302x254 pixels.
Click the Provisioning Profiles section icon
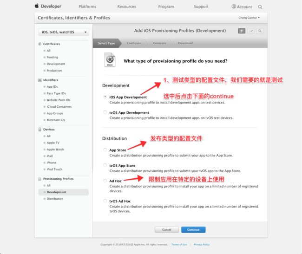[39, 179]
